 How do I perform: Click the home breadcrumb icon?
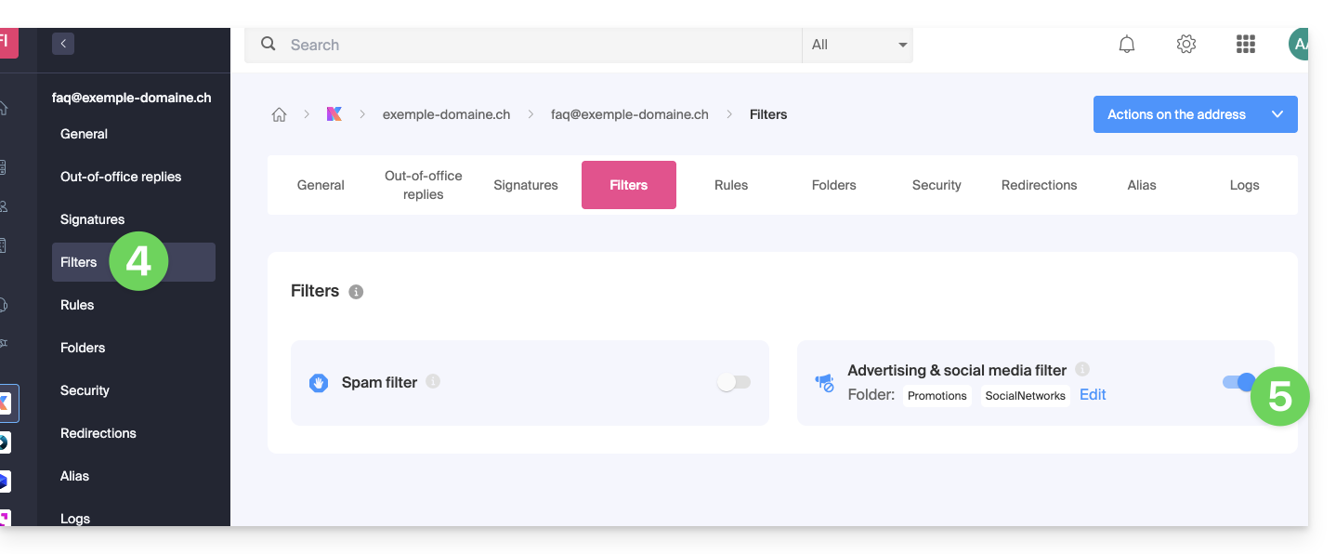coord(279,115)
